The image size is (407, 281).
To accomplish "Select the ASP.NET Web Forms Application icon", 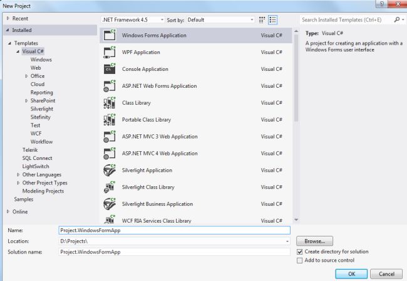I will [x=110, y=86].
